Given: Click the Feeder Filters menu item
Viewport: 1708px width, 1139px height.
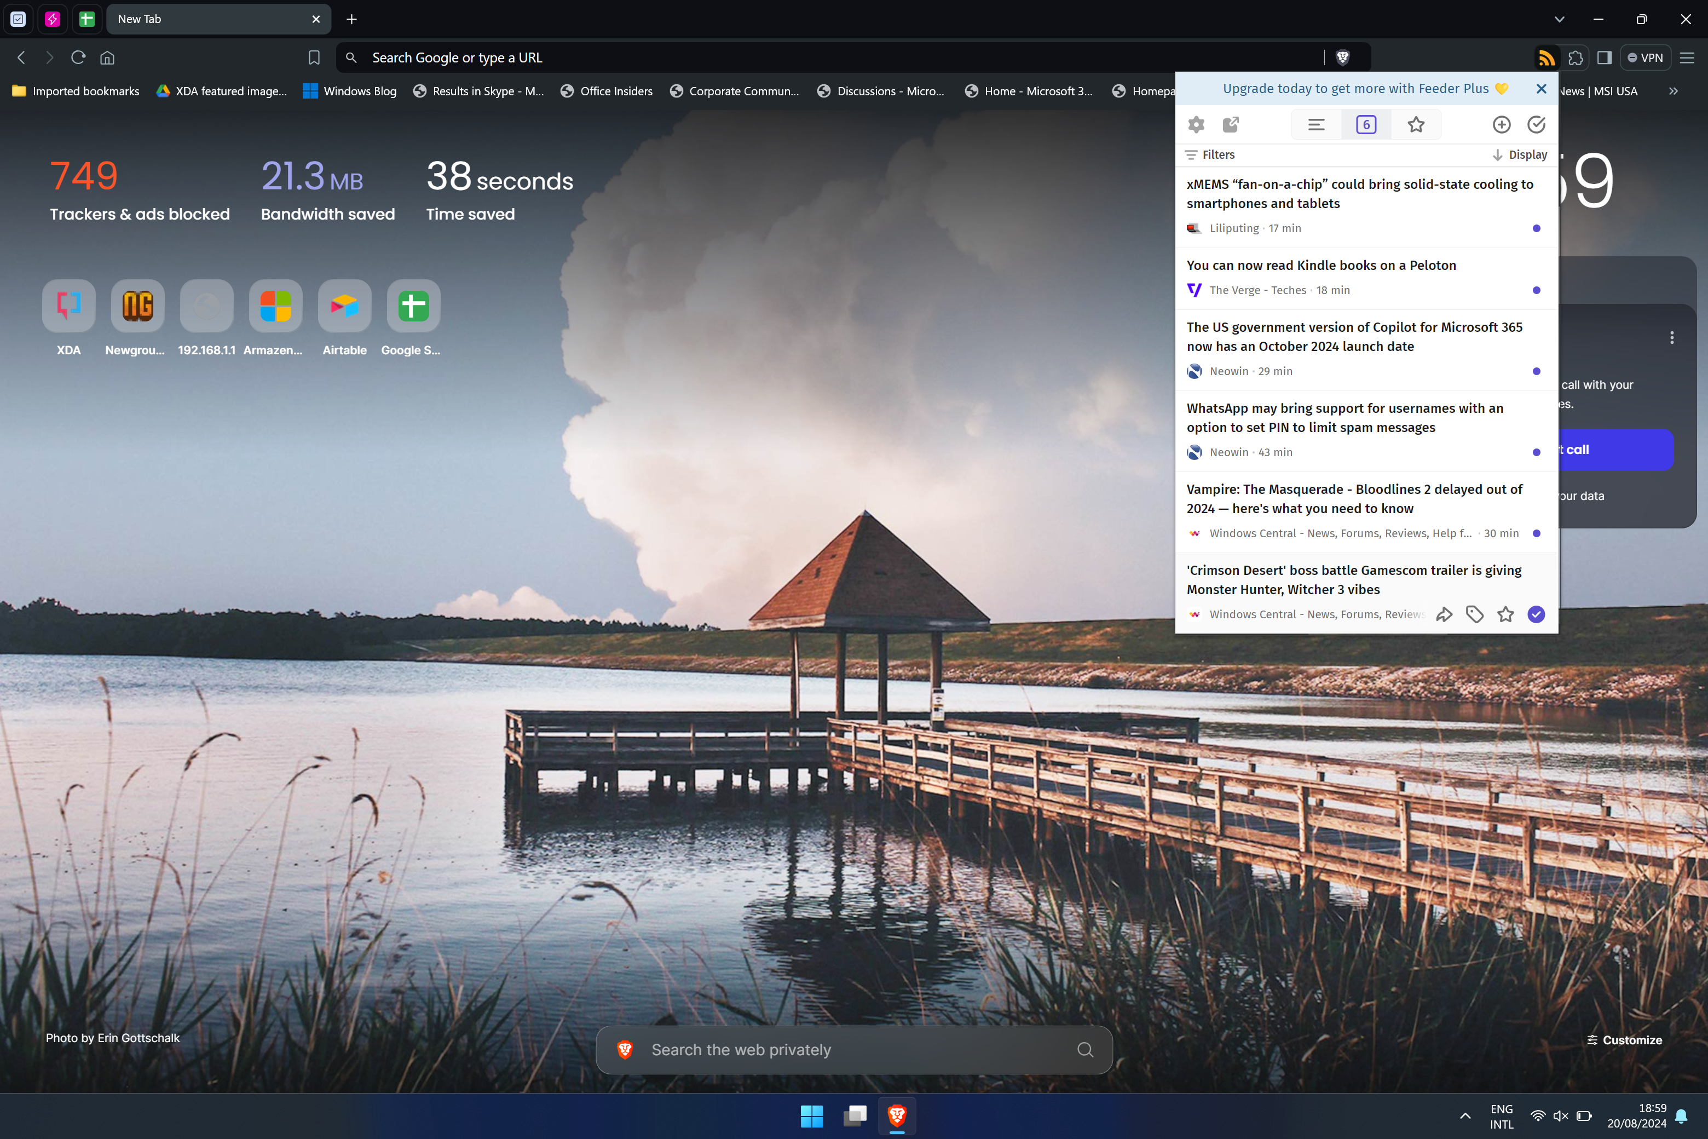Looking at the screenshot, I should [x=1209, y=155].
